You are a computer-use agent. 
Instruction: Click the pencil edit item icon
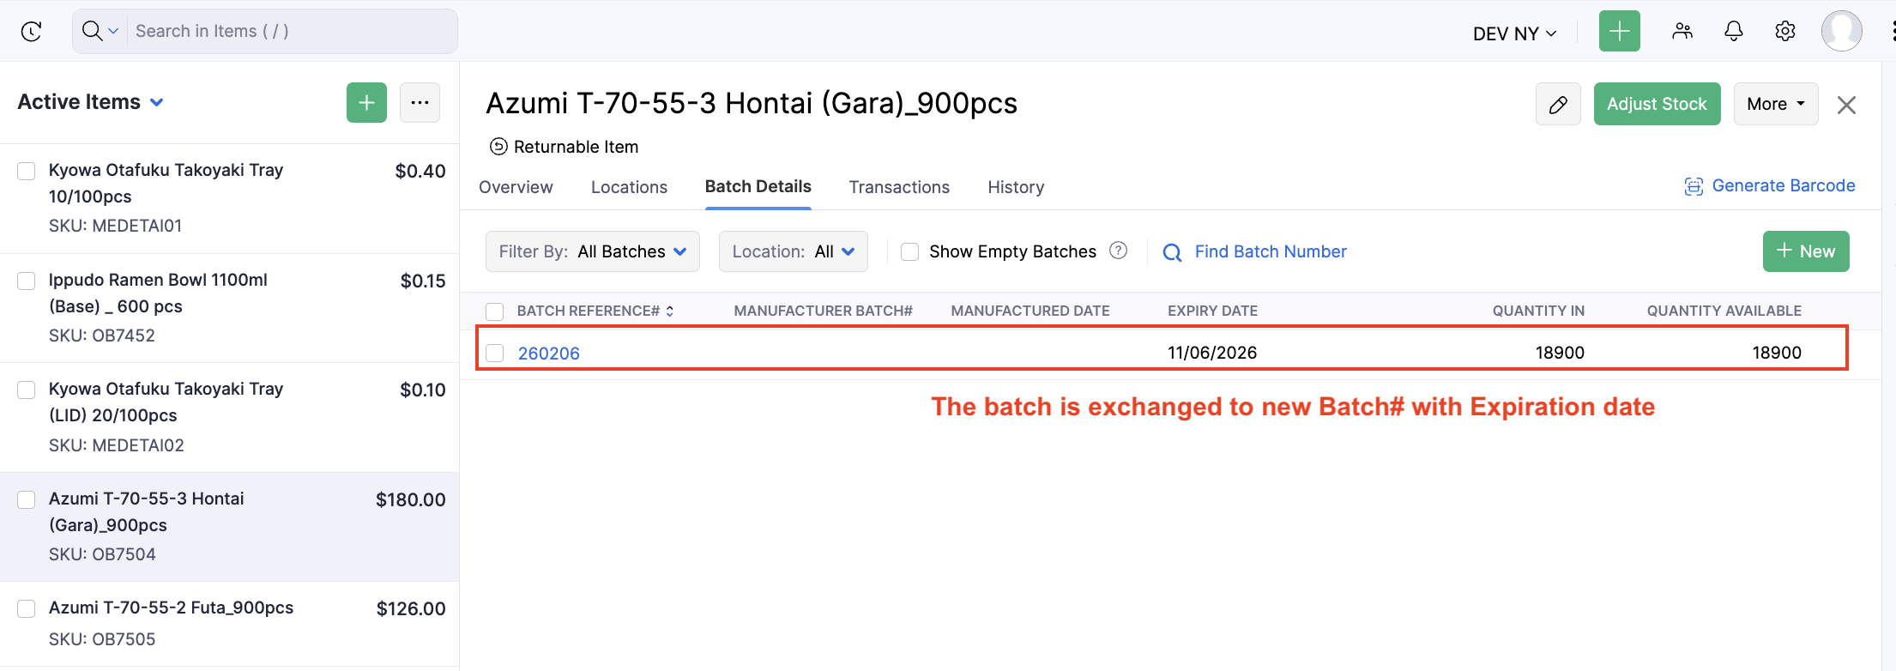pyautogui.click(x=1558, y=105)
